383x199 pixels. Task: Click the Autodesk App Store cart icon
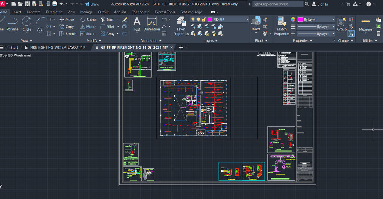point(349,4)
